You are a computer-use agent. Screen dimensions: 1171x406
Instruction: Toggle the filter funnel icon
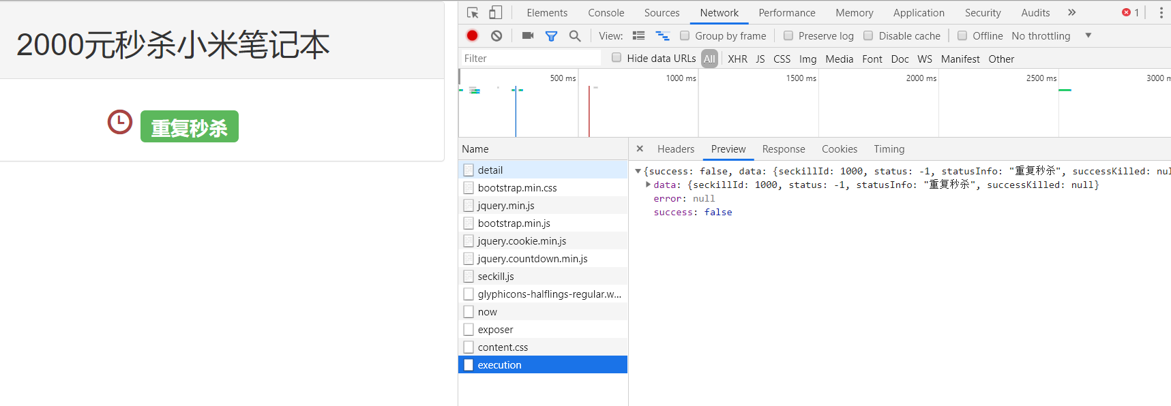pos(552,36)
